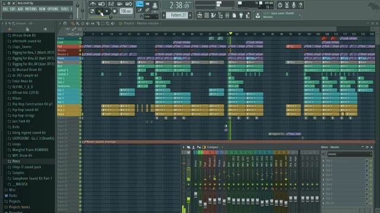Image resolution: width=380 pixels, height=213 pixels.
Task: Click the record button
Action: (115, 11)
